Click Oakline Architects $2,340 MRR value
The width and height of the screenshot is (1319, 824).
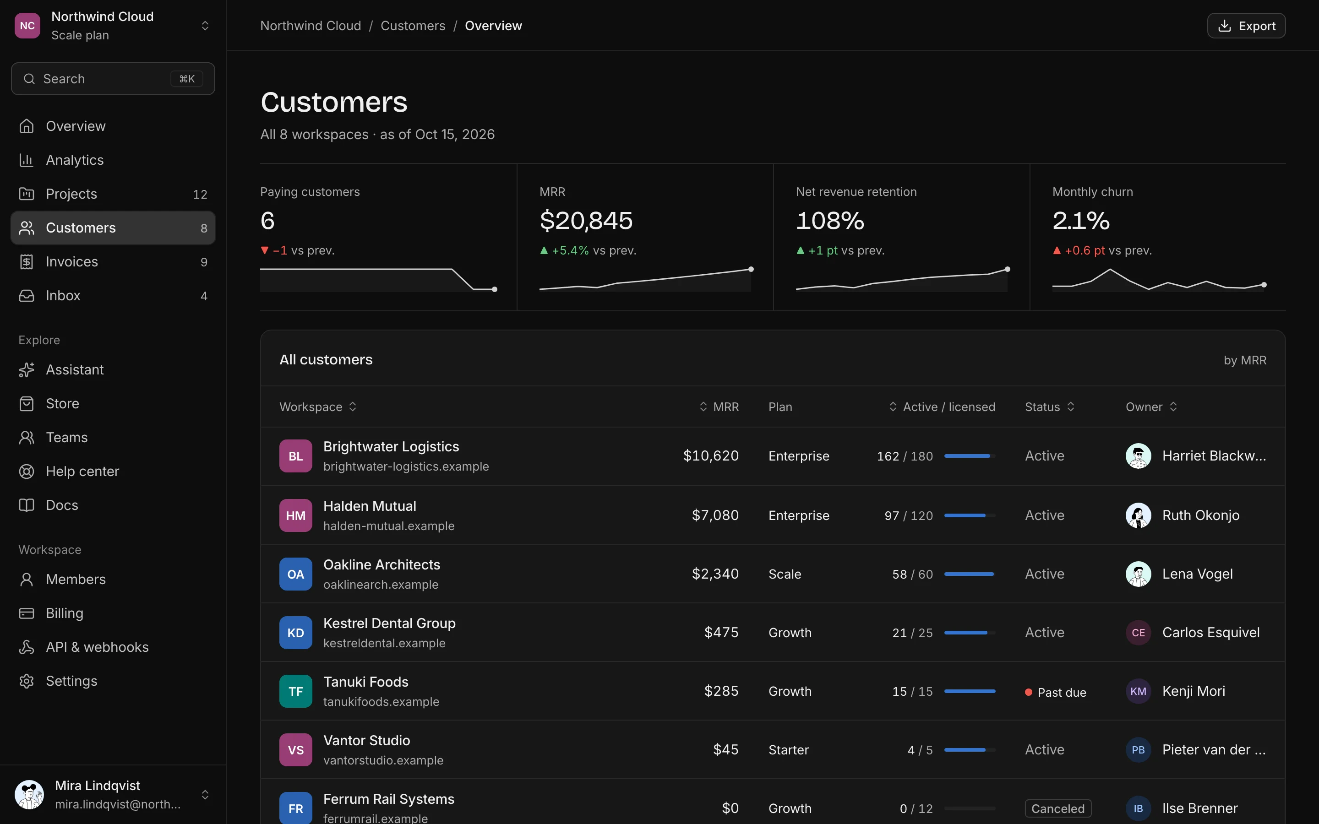(715, 573)
